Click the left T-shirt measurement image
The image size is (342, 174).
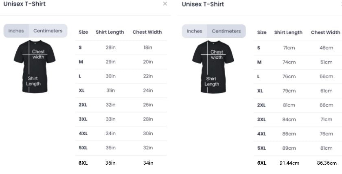pos(35,67)
